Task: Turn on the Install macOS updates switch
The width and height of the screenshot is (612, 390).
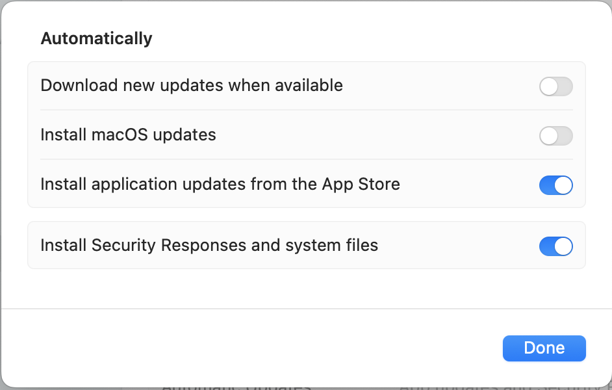Action: tap(555, 136)
